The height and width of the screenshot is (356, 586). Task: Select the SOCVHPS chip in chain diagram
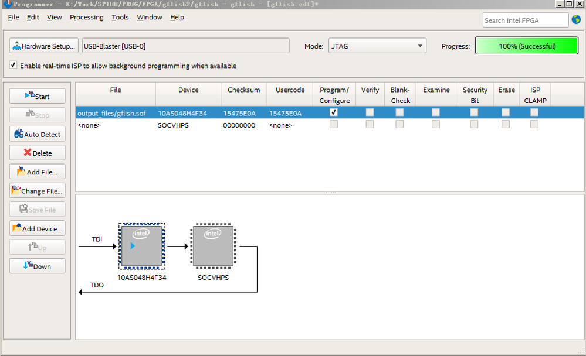pyautogui.click(x=213, y=247)
